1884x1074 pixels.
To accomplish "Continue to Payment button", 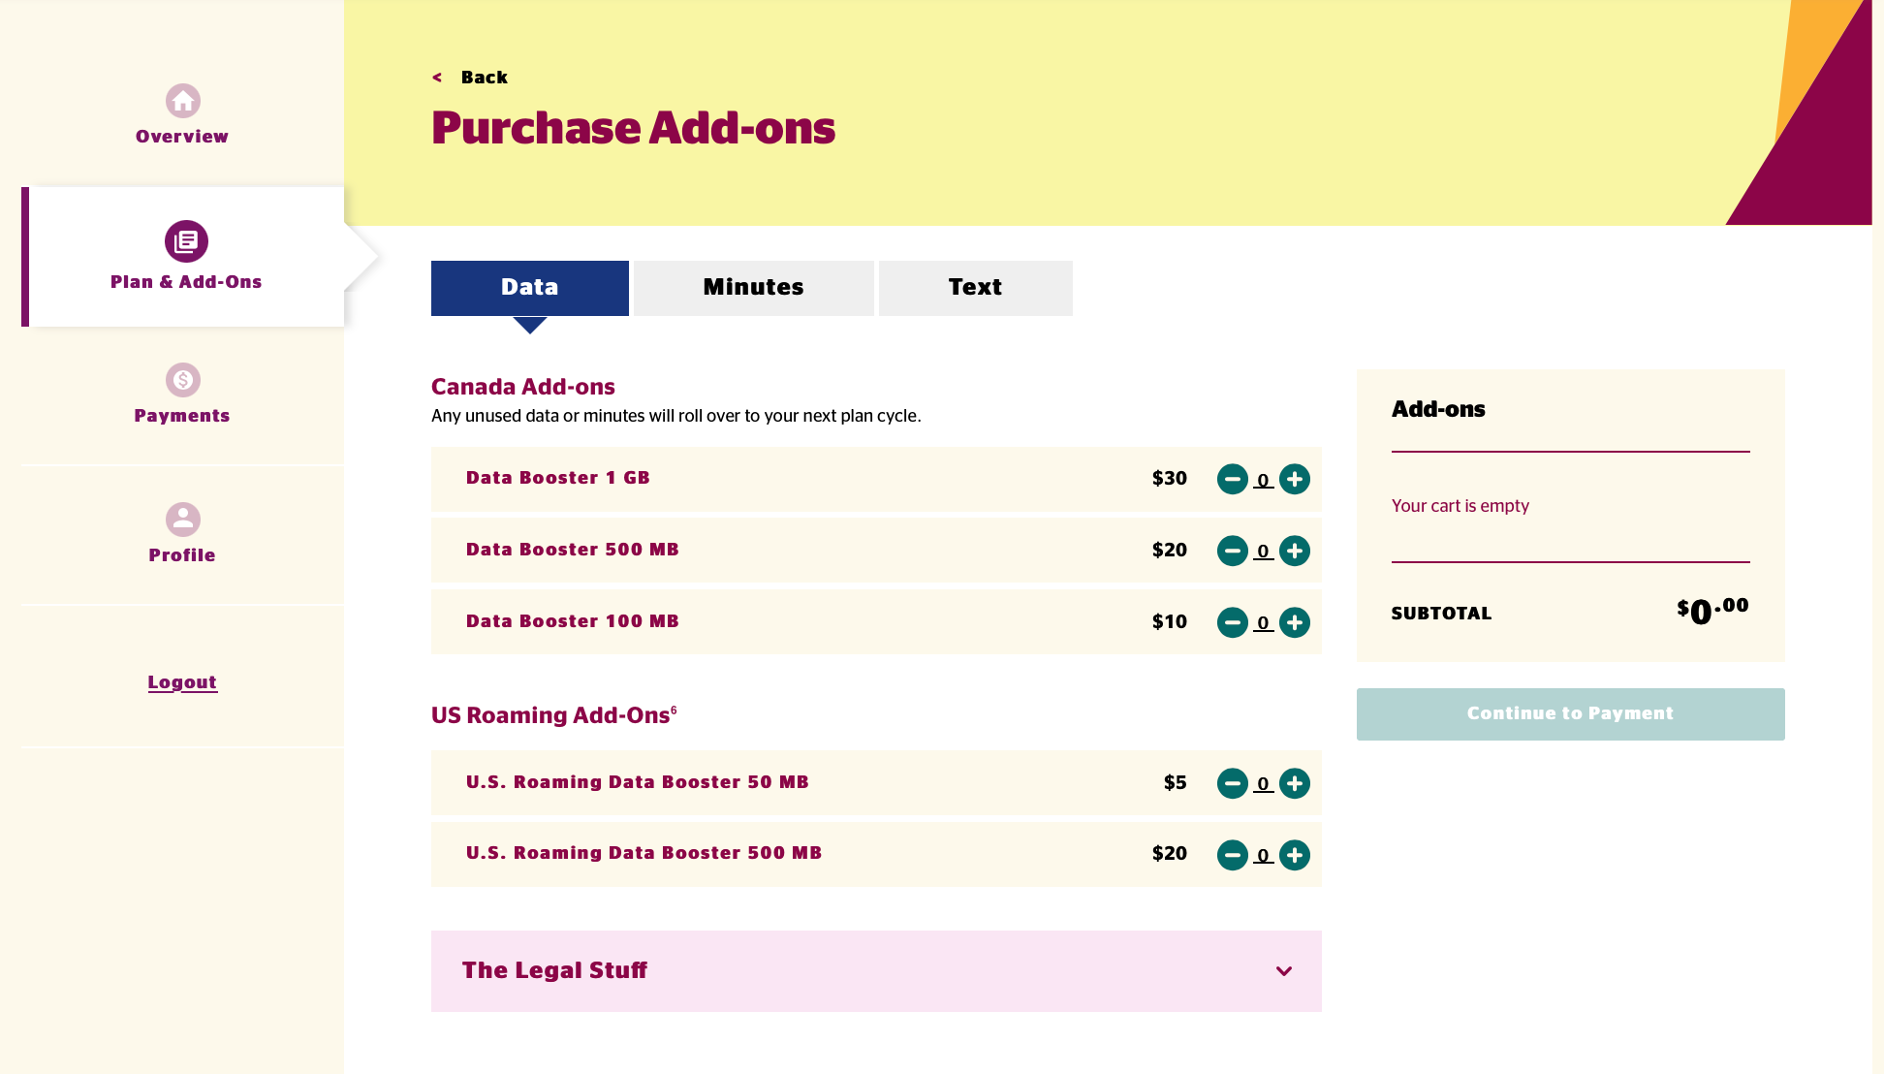I will click(1571, 714).
